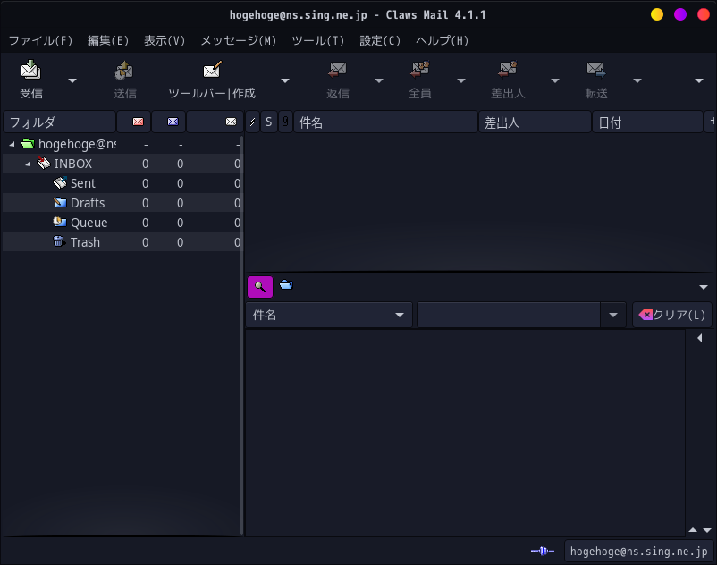The height and width of the screenshot is (565, 717).
Task: Open the 編集(E) menu
Action: [x=108, y=41]
